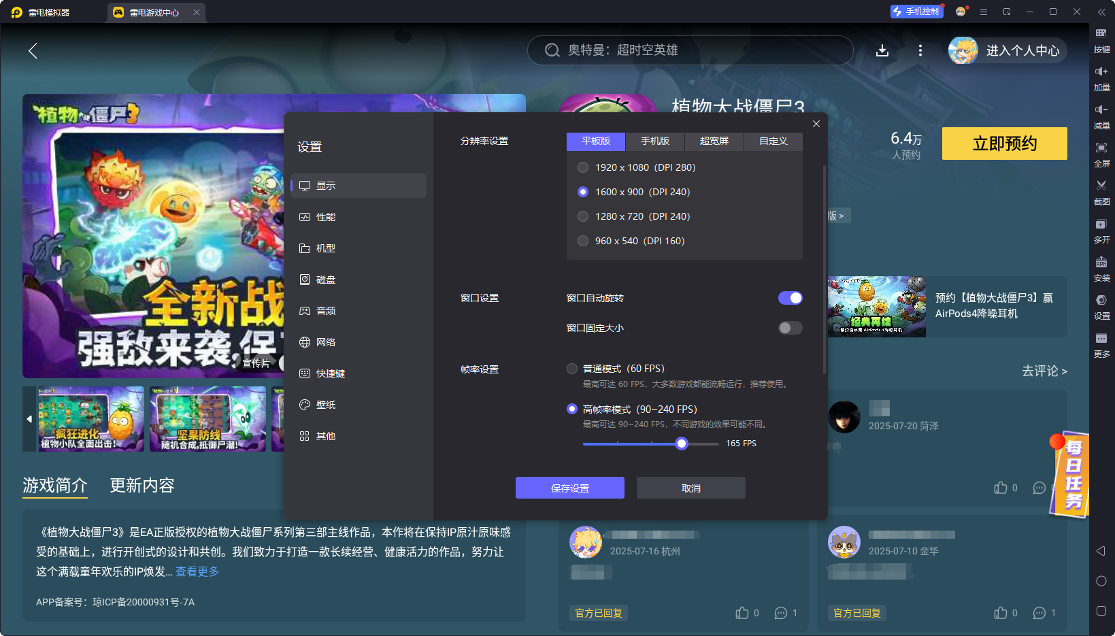Open 音频 settings category

tap(359, 311)
